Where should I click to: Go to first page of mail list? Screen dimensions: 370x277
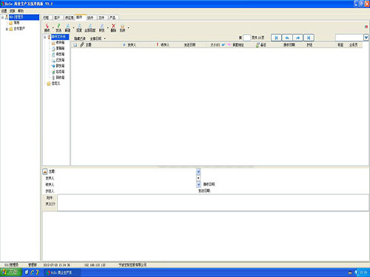(x=276, y=38)
